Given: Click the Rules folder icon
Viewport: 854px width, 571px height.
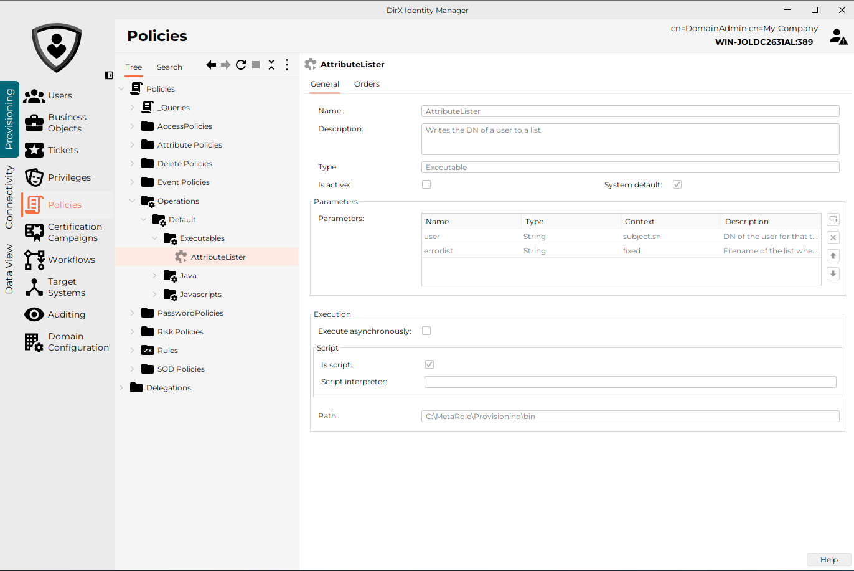Looking at the screenshot, I should (148, 350).
